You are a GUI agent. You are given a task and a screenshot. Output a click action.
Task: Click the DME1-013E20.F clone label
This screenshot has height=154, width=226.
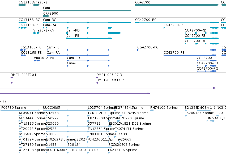point(24,75)
